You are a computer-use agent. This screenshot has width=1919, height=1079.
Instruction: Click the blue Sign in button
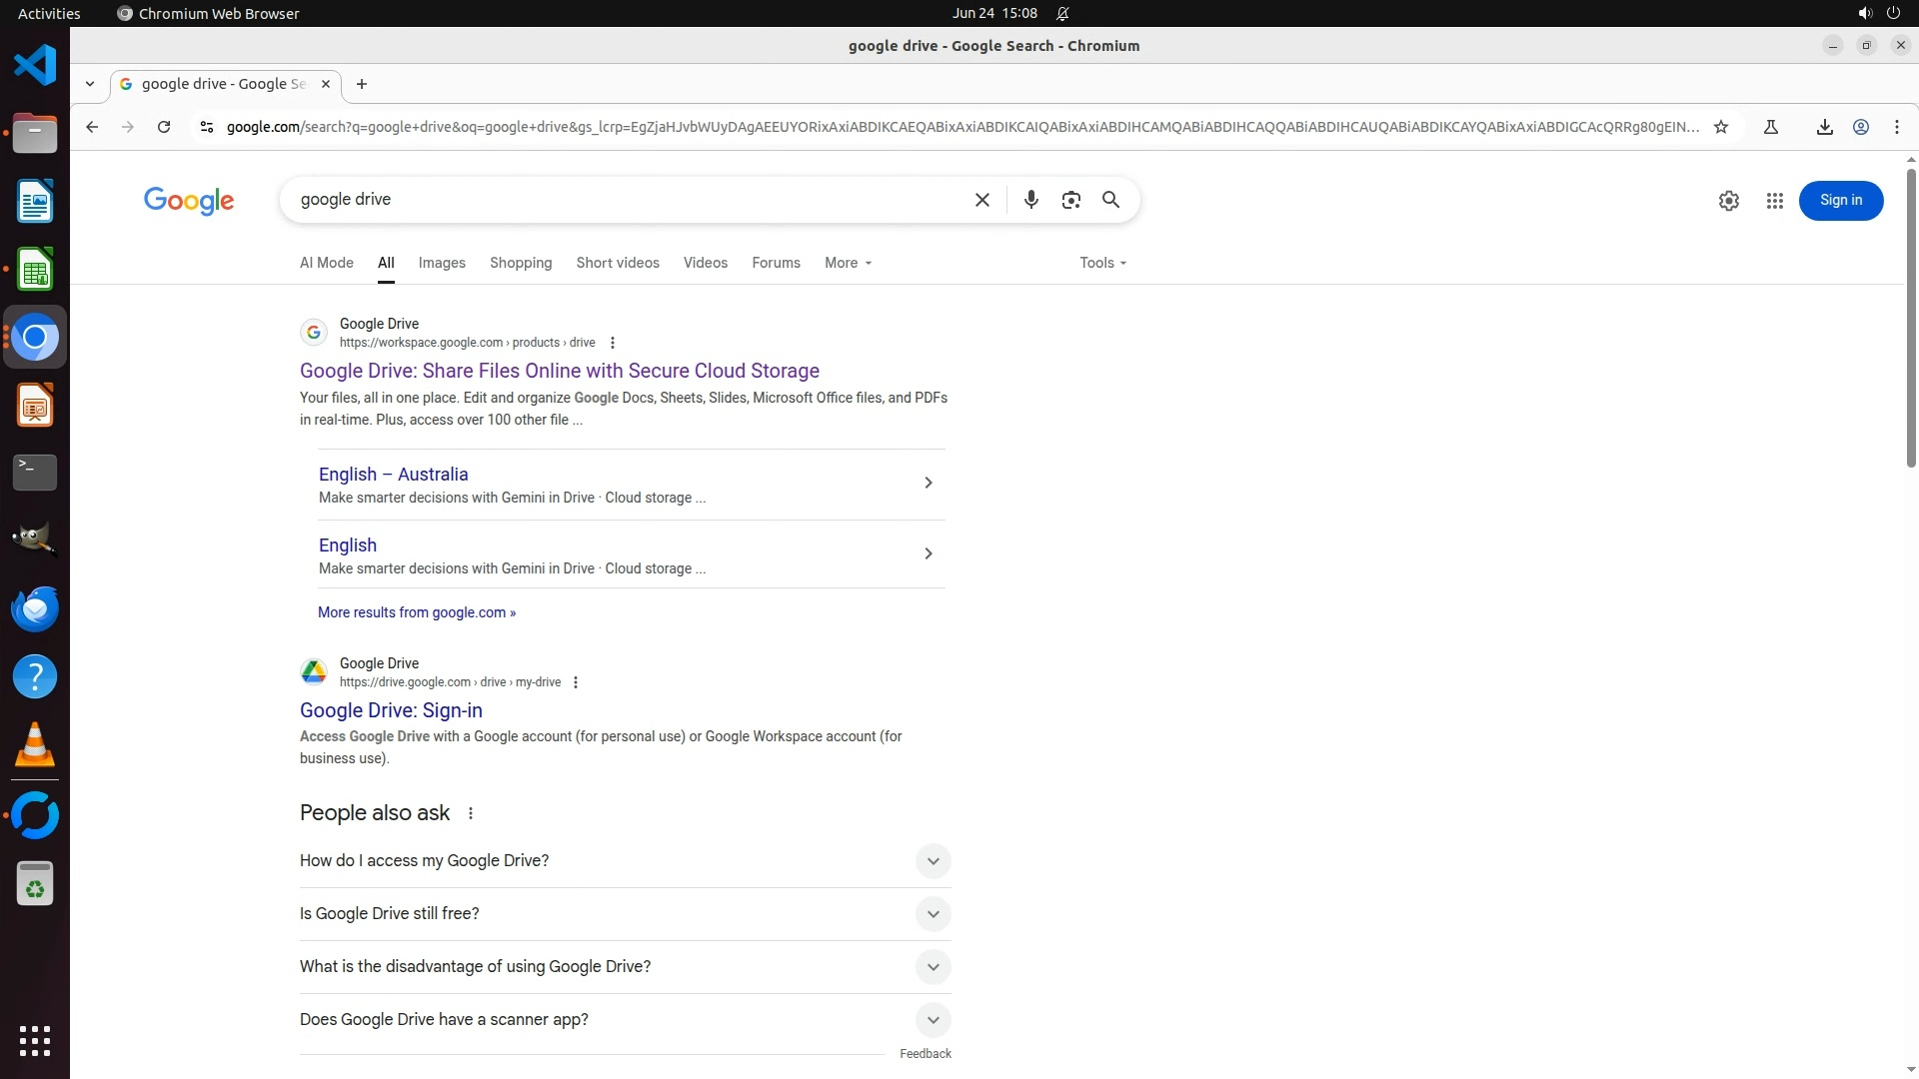click(x=1840, y=201)
